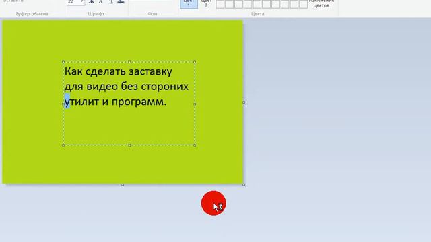Click the right-middle handle of text box
This screenshot has width=431, height=242.
[195, 104]
